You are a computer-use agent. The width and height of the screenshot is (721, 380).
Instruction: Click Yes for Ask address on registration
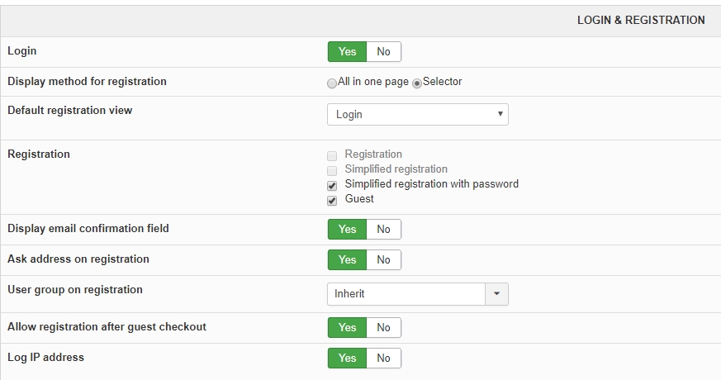pyautogui.click(x=348, y=259)
